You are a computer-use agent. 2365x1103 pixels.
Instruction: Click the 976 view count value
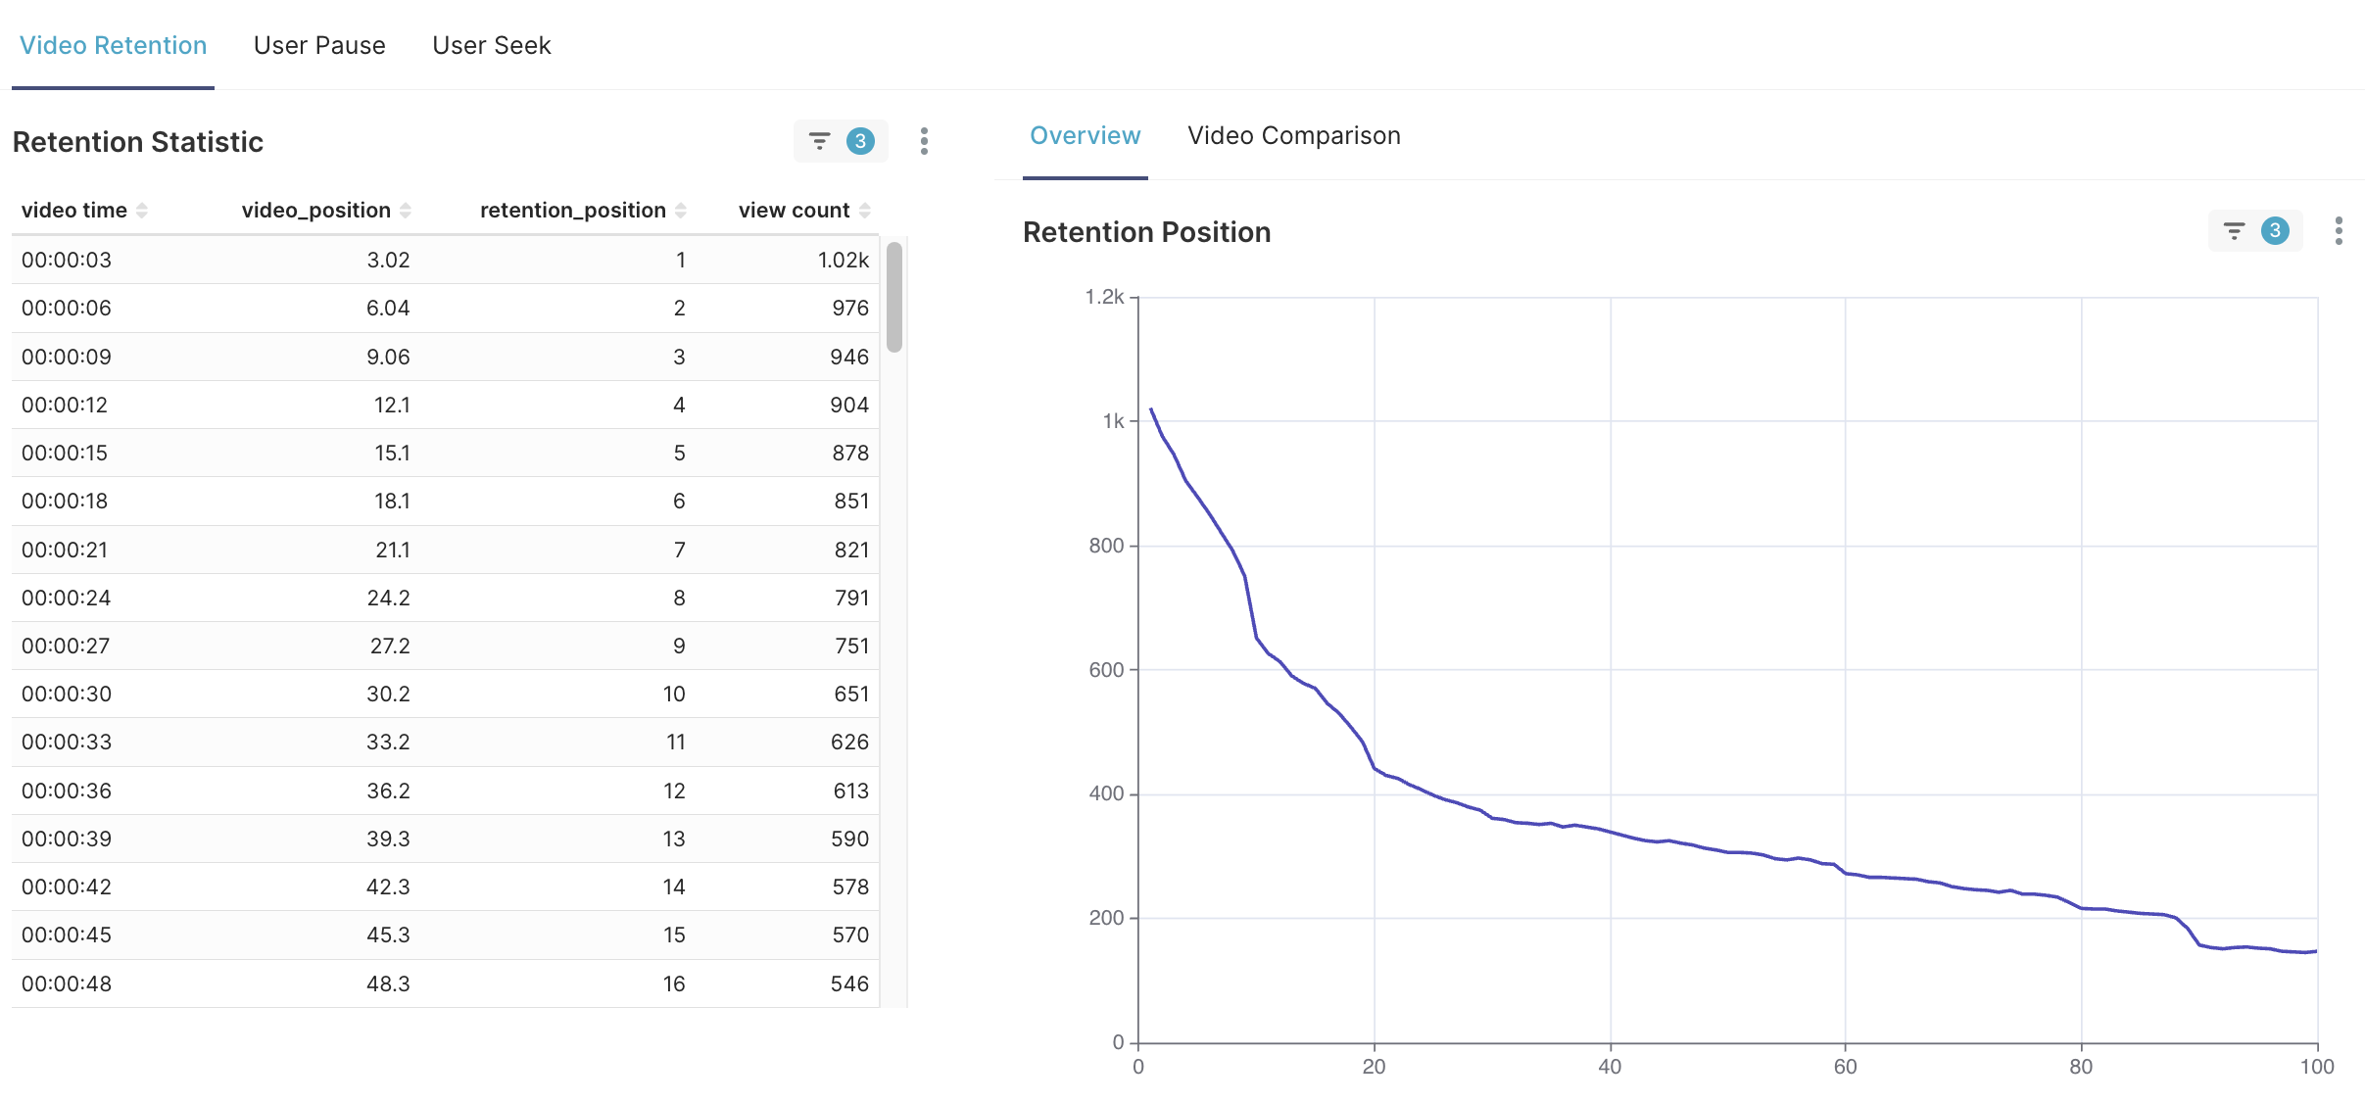click(x=850, y=308)
